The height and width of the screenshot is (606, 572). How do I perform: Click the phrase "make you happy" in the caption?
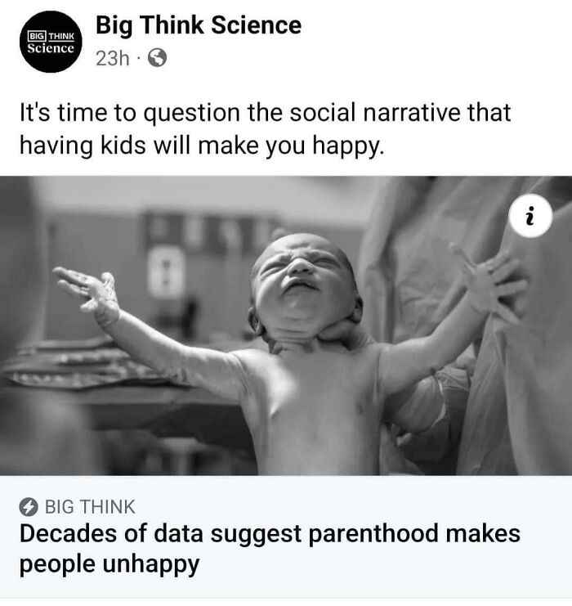point(296,146)
